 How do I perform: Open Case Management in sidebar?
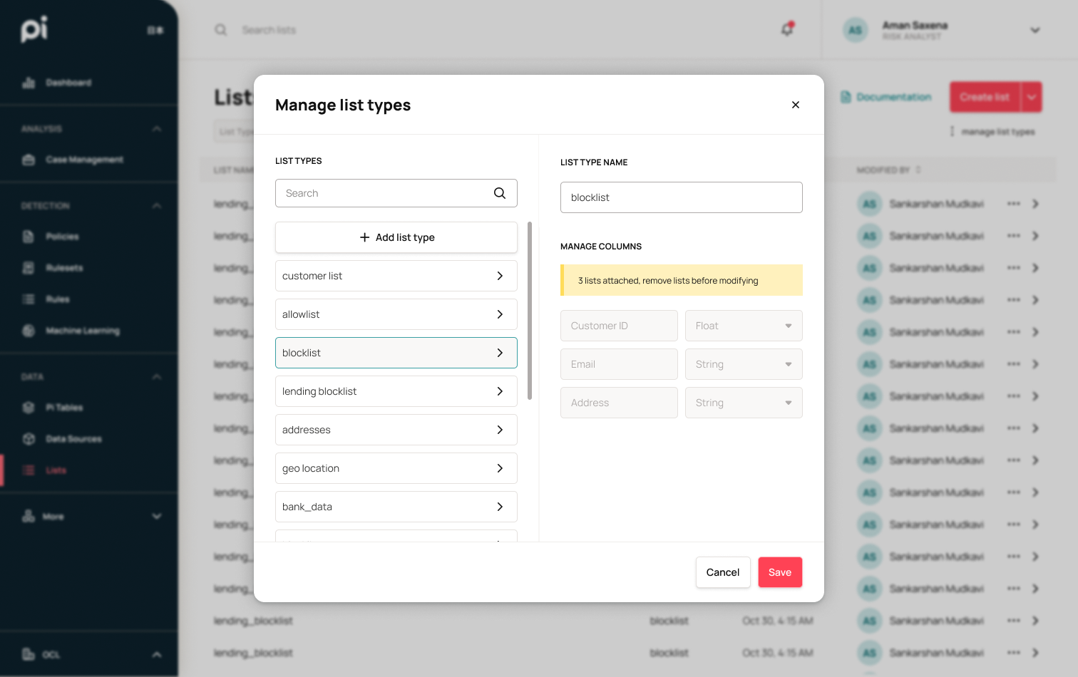click(84, 160)
